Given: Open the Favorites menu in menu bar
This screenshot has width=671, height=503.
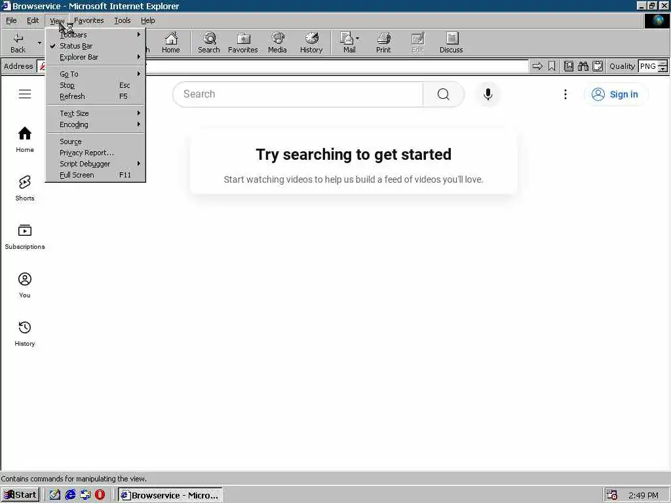Looking at the screenshot, I should [88, 20].
